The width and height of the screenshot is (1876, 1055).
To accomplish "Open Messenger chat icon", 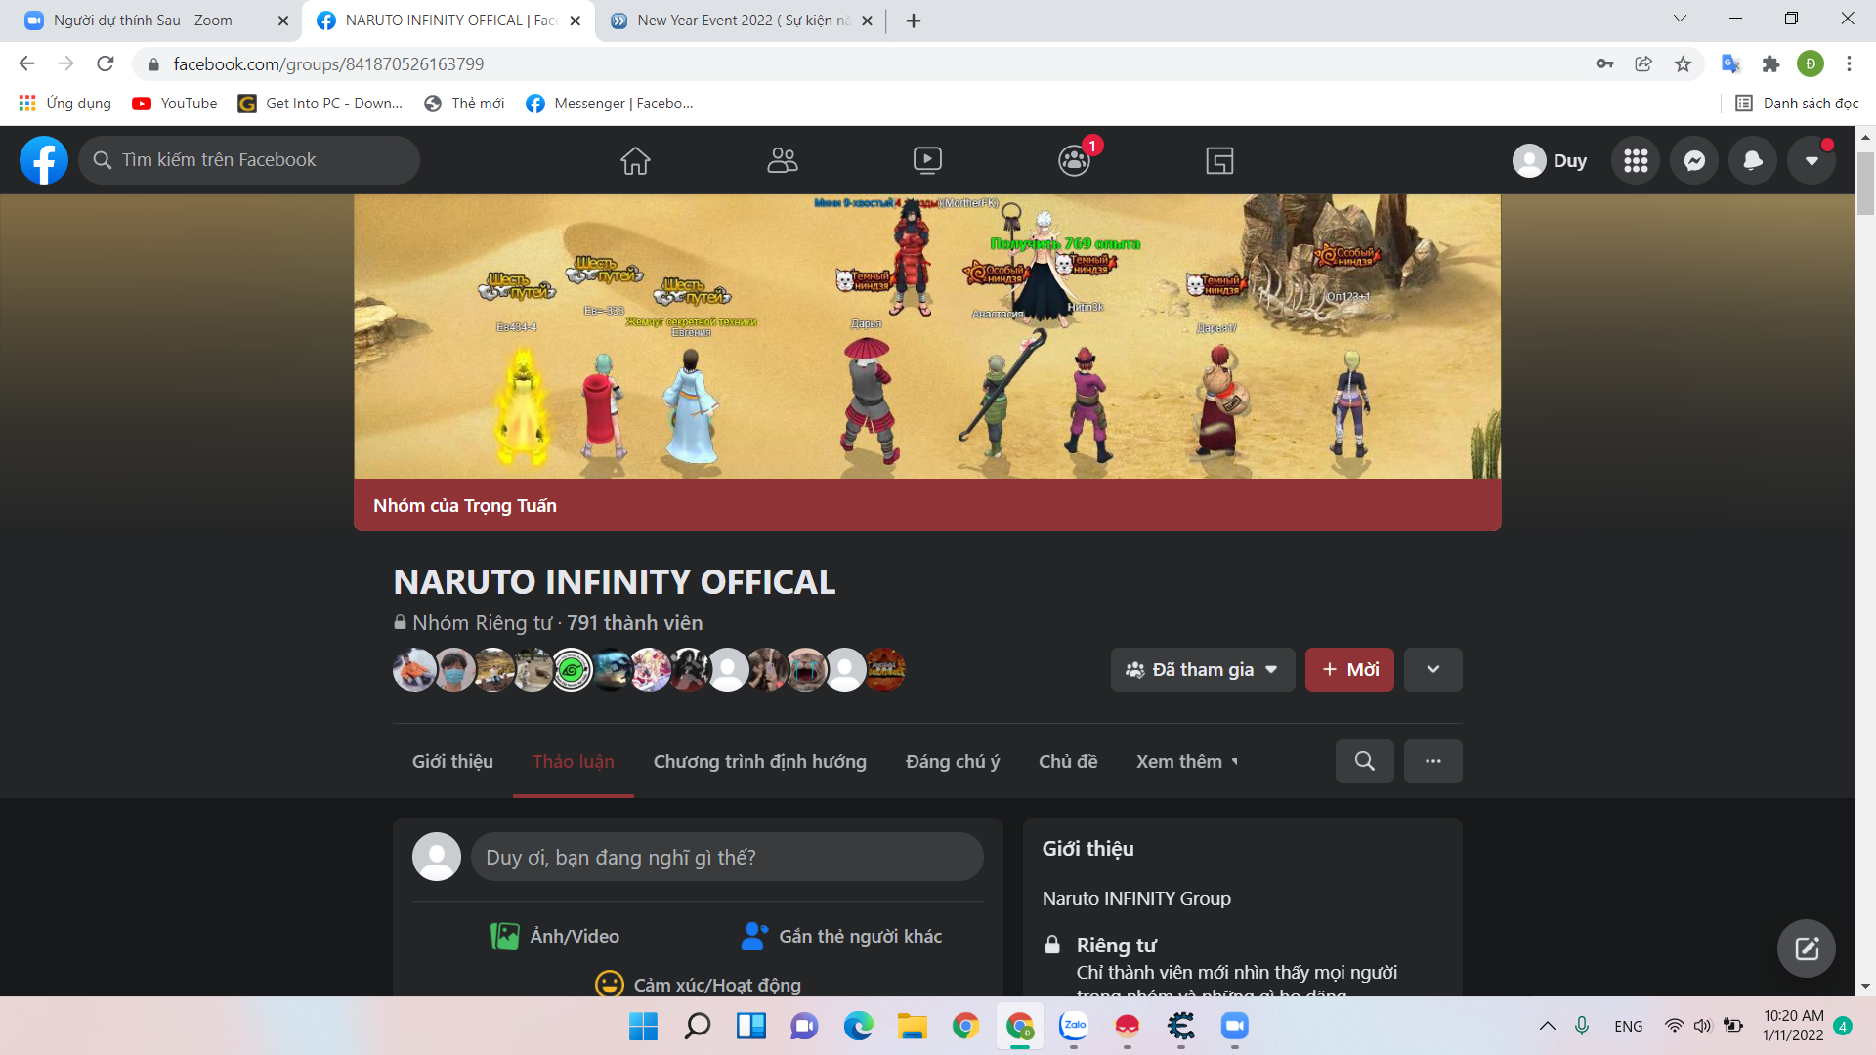I will tap(1694, 160).
